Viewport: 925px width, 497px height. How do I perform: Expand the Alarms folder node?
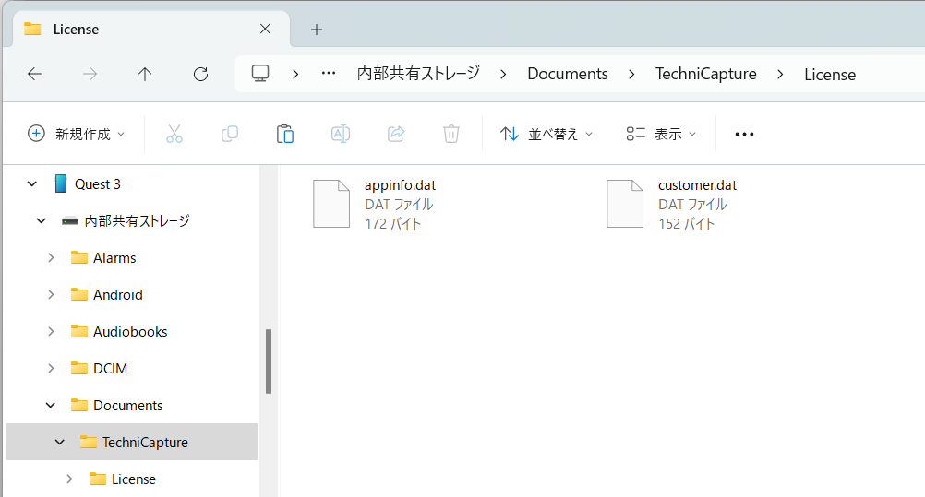click(x=51, y=257)
